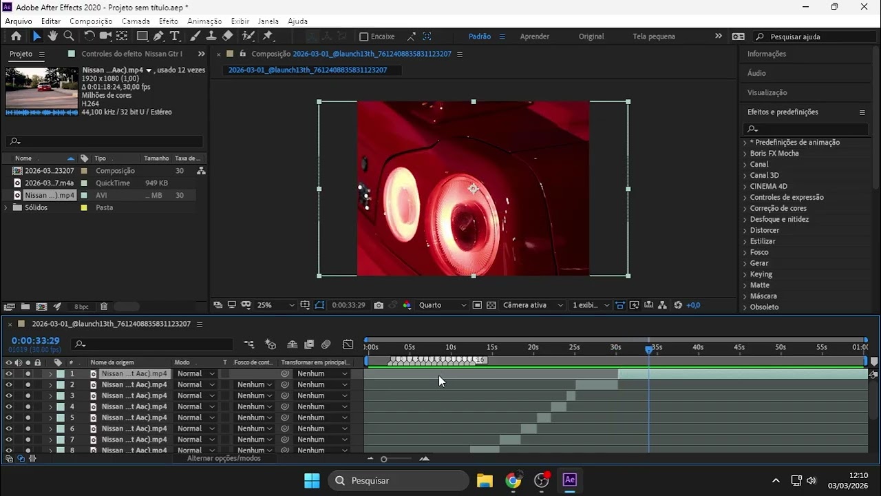Switch to the Aprender workspace

(535, 37)
